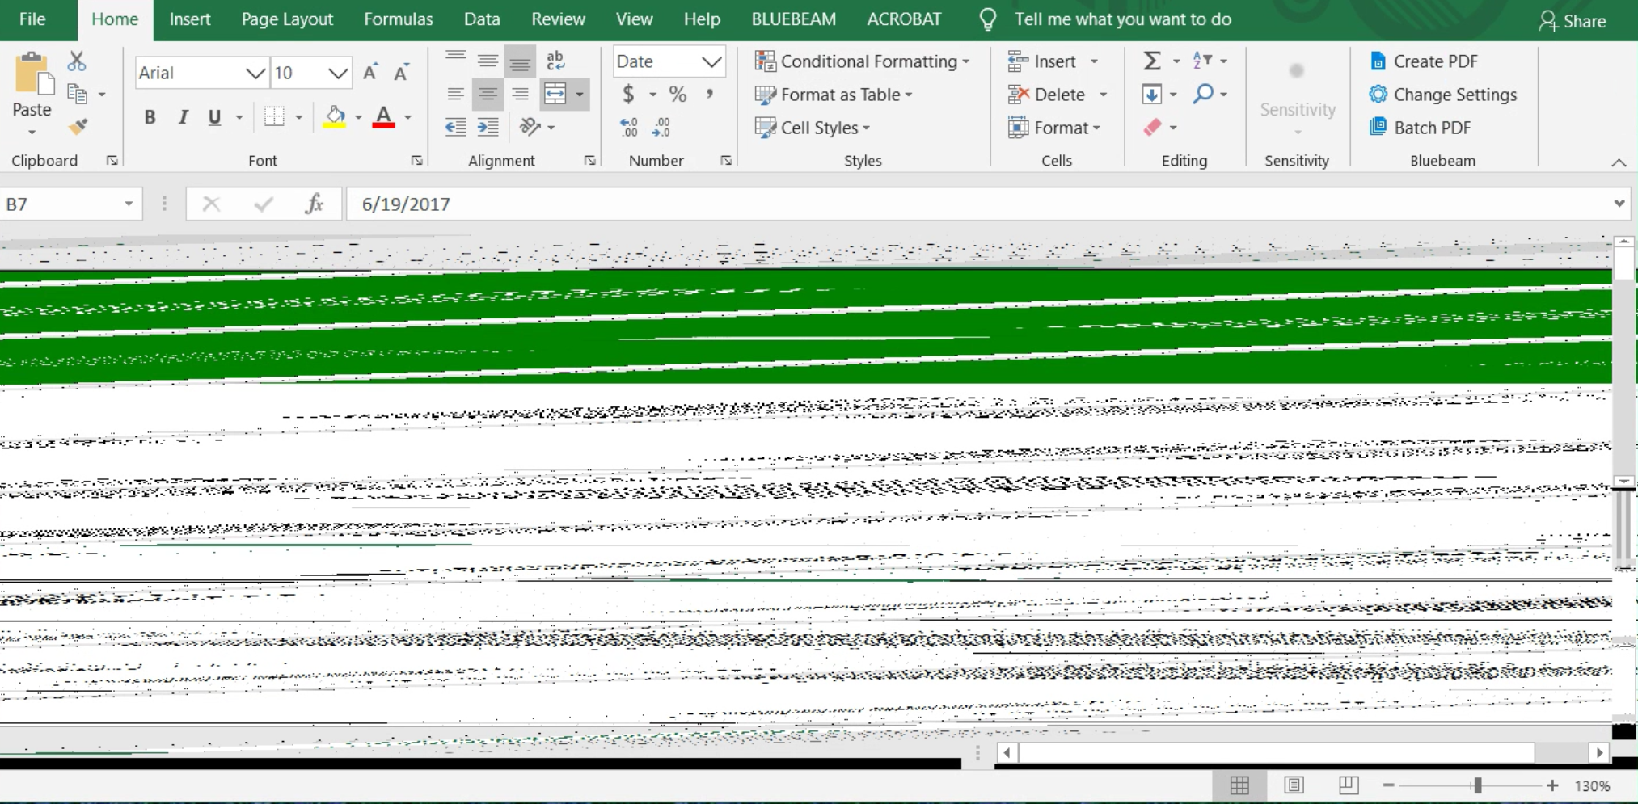
Task: Toggle Bold formatting
Action: [150, 117]
